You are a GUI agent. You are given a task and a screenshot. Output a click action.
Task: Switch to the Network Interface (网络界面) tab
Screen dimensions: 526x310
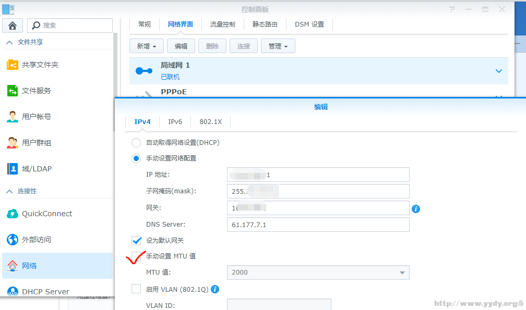pyautogui.click(x=181, y=24)
